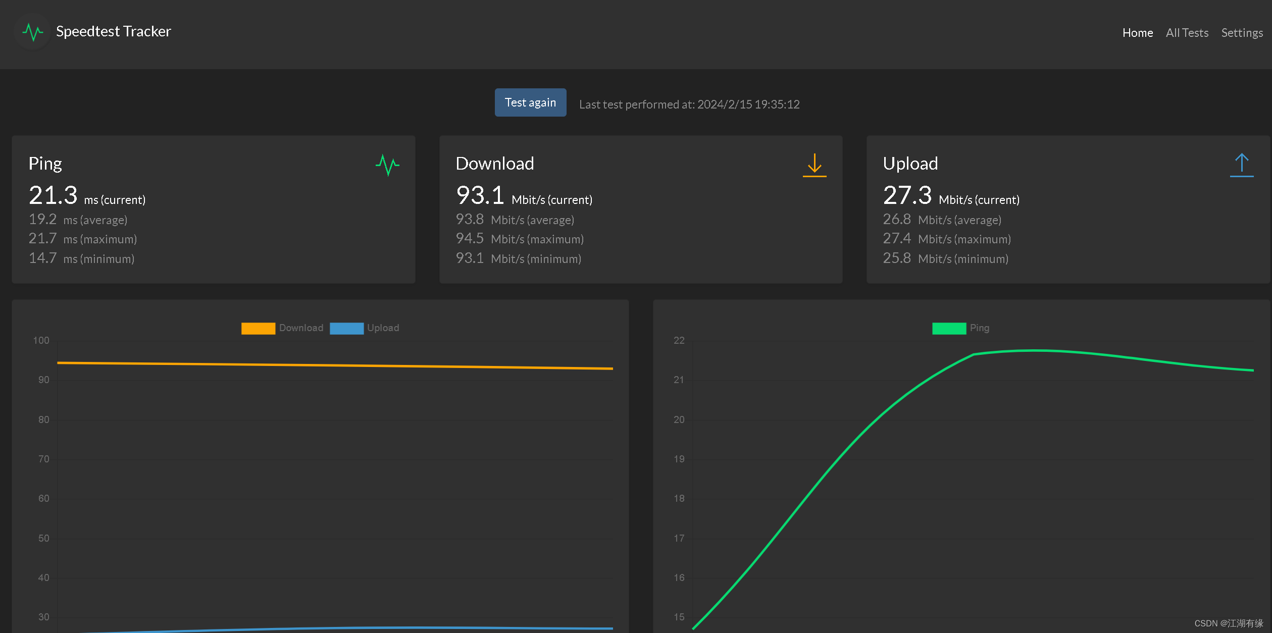The image size is (1272, 633).
Task: Open the Home navigation link
Action: (1137, 33)
